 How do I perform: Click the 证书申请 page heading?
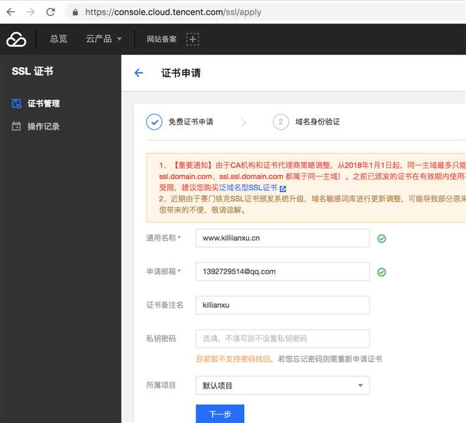[x=181, y=73]
